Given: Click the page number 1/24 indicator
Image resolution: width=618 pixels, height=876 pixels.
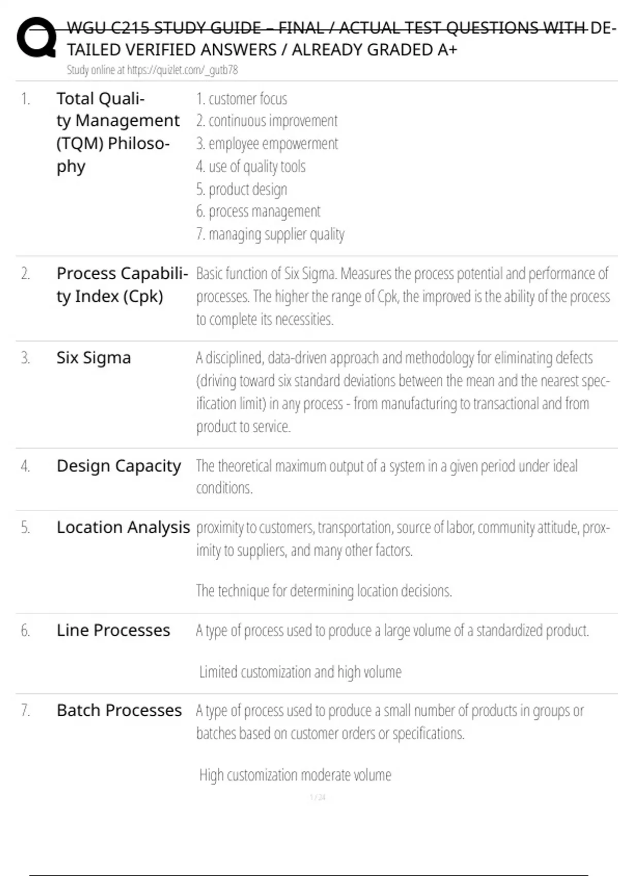Looking at the screenshot, I should click(318, 798).
